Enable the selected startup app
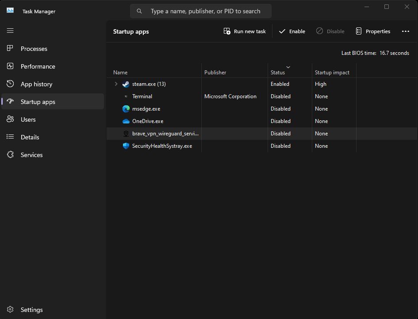The image size is (418, 319). click(x=292, y=31)
